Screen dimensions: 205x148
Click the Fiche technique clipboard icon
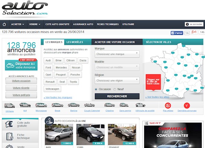click(x=10, y=136)
